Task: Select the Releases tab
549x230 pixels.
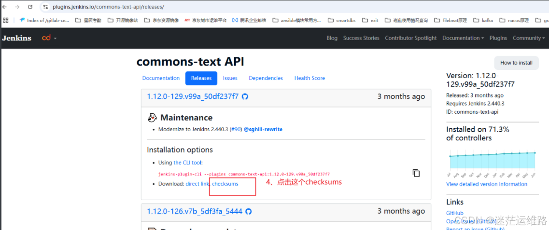Action: pos(201,78)
